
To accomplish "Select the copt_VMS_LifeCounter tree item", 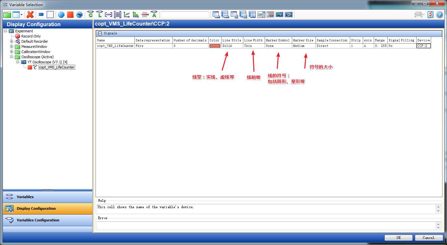I will click(56, 67).
